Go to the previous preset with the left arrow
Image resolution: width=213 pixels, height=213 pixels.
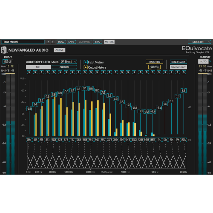pos(48,42)
